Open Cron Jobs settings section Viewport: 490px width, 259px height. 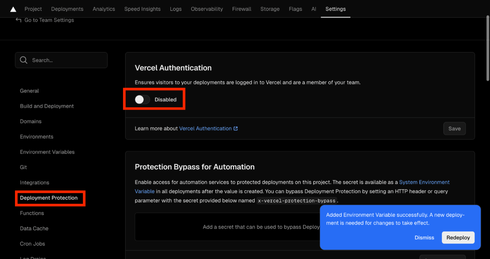coord(32,244)
